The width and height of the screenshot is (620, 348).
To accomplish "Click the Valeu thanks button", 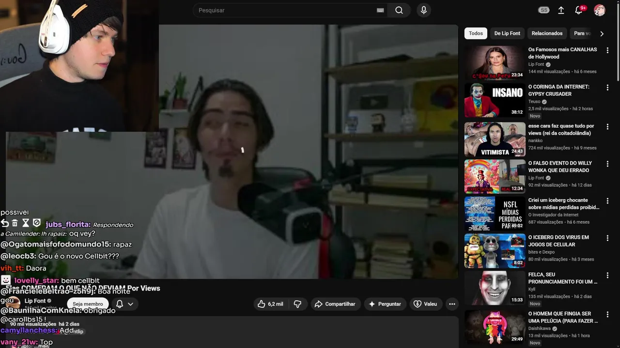I will point(426,304).
